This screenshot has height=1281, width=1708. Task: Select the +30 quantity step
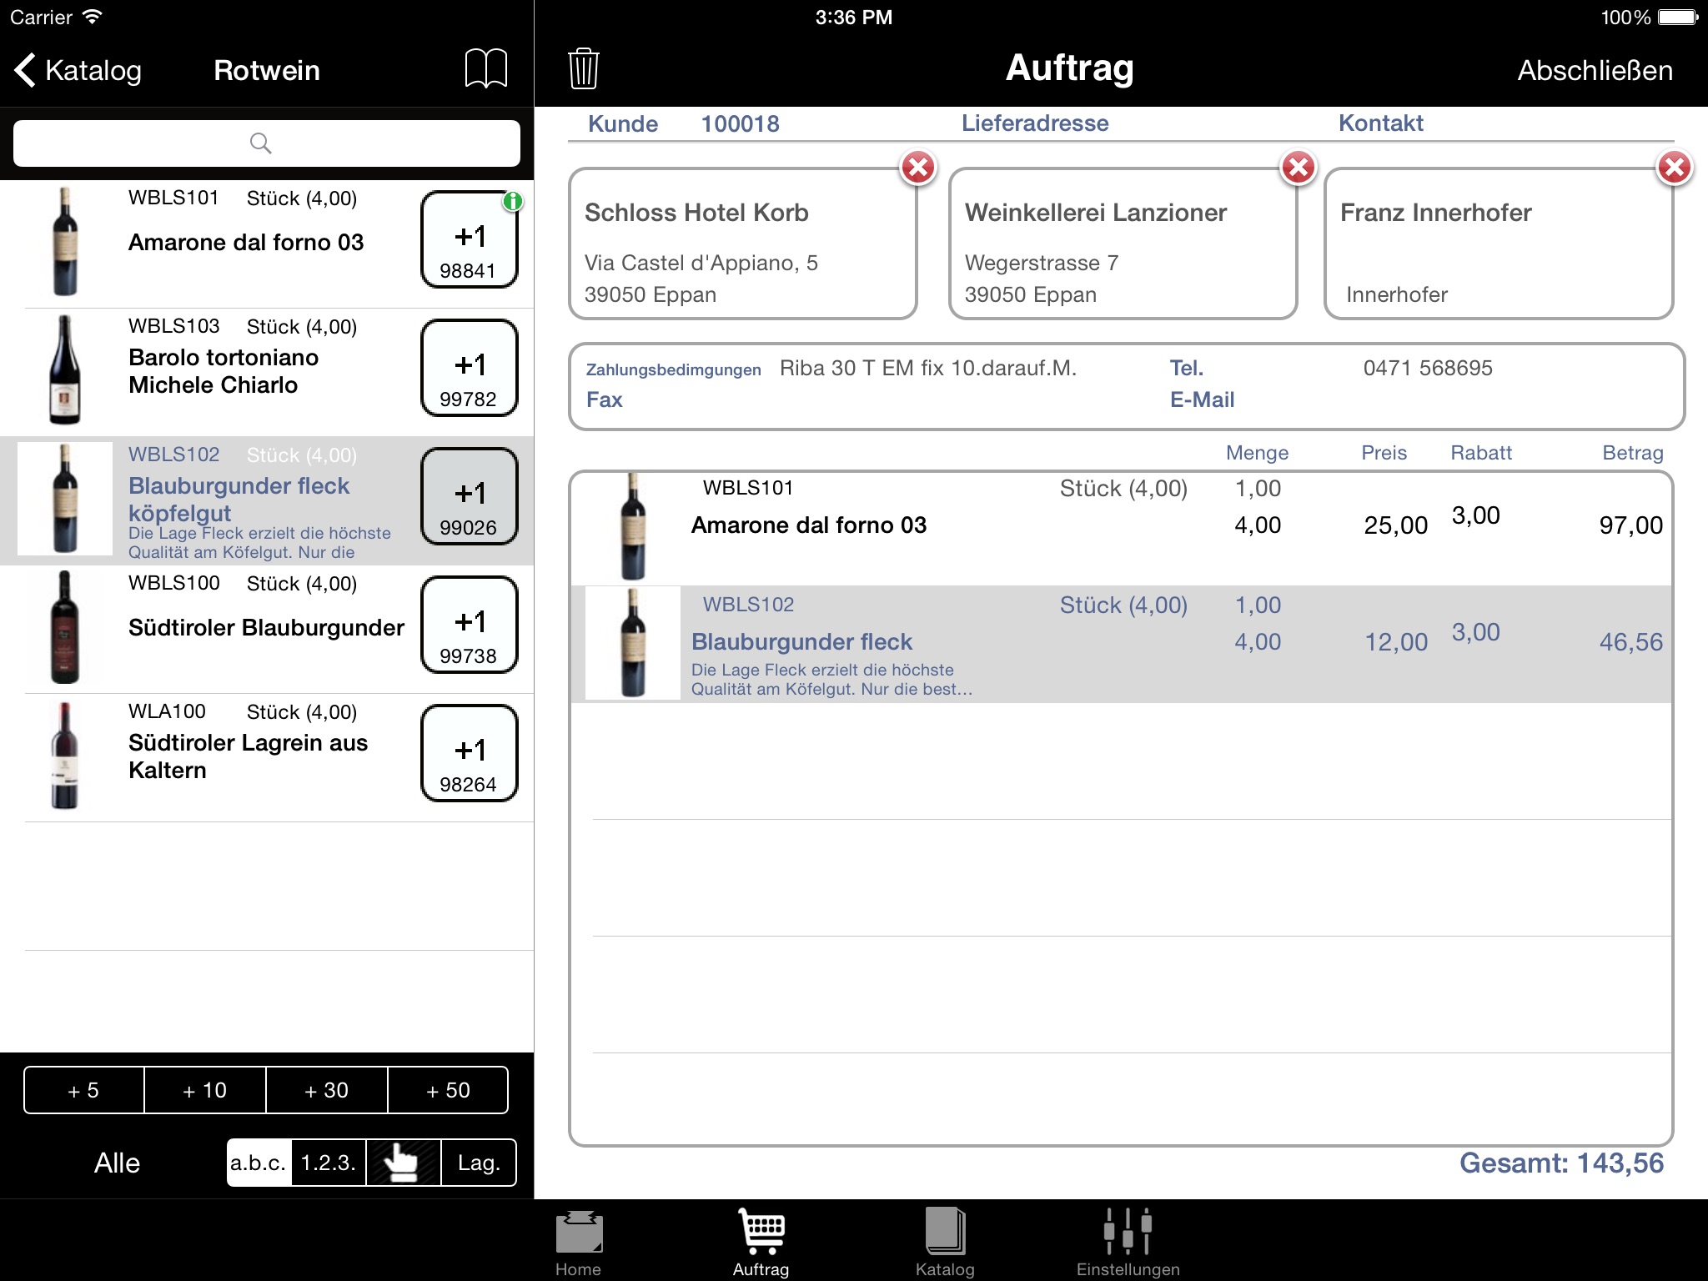click(x=327, y=1090)
